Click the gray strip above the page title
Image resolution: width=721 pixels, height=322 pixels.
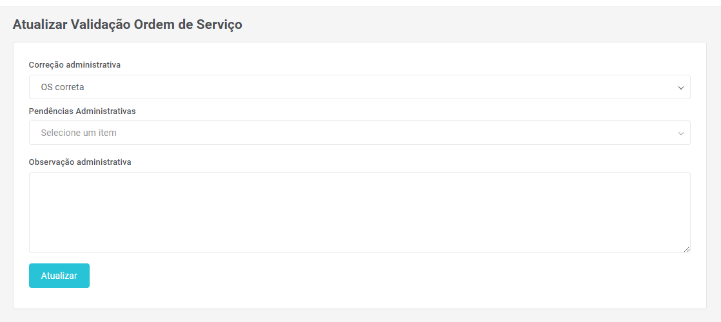click(x=360, y=3)
